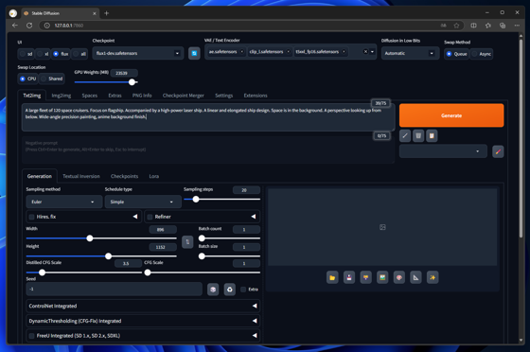Open the edit styles pencil icon
The image size is (530, 352).
pos(498,151)
